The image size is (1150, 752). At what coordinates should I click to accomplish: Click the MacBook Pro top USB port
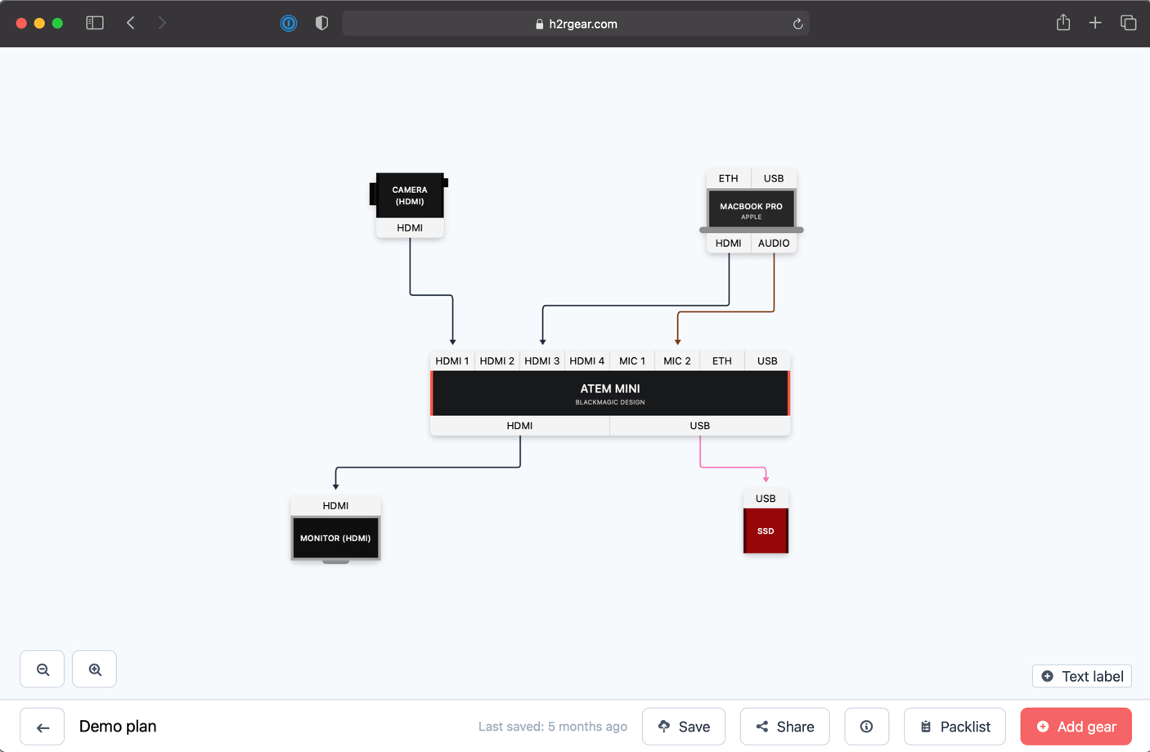(774, 178)
